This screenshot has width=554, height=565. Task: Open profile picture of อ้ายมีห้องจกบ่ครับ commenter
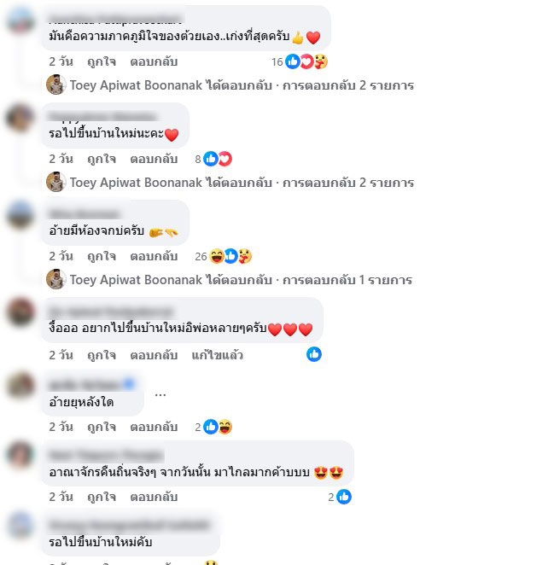tap(20, 215)
